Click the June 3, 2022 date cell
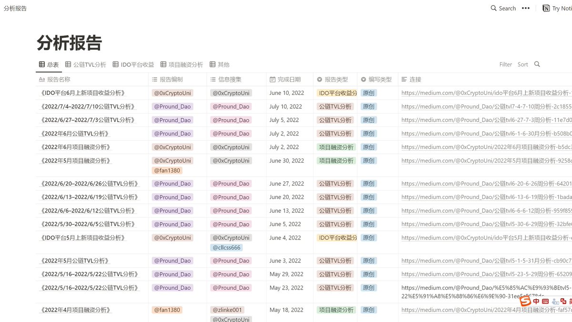This screenshot has width=572, height=322. [x=285, y=260]
